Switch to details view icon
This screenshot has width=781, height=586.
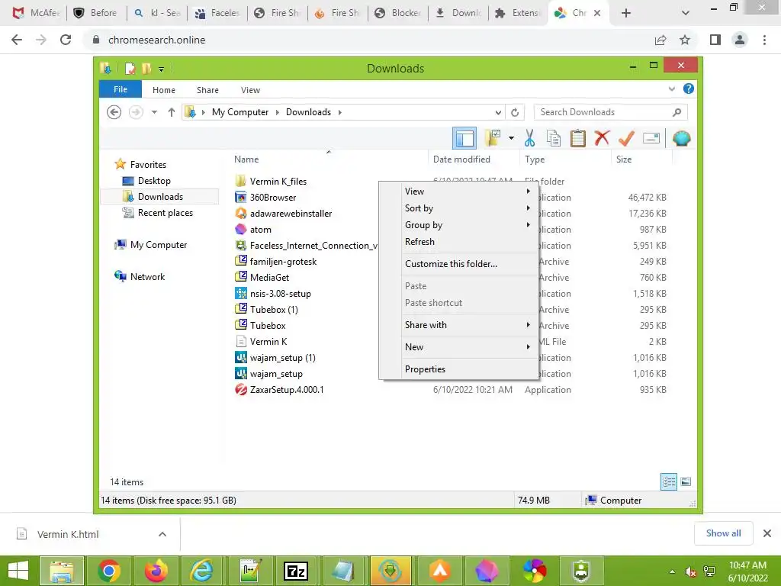(x=669, y=481)
